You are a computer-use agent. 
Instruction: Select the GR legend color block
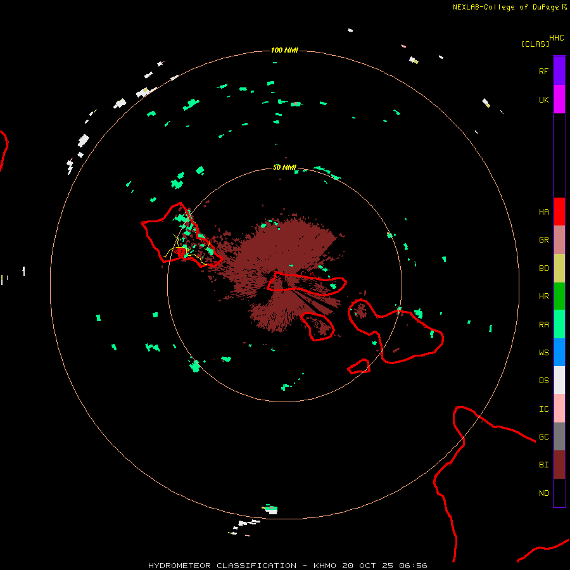pyautogui.click(x=559, y=240)
